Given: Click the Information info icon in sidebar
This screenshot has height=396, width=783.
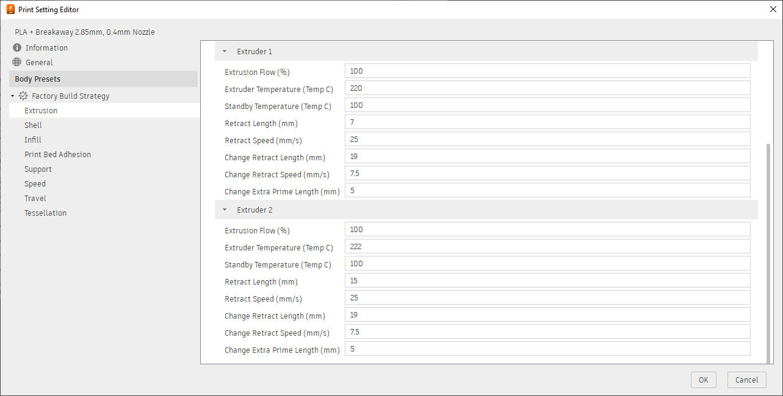Looking at the screenshot, I should point(16,48).
